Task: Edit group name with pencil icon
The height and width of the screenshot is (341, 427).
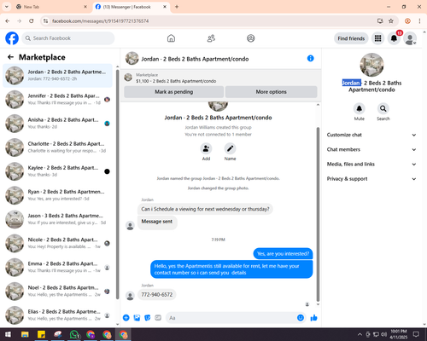Action: (x=230, y=148)
